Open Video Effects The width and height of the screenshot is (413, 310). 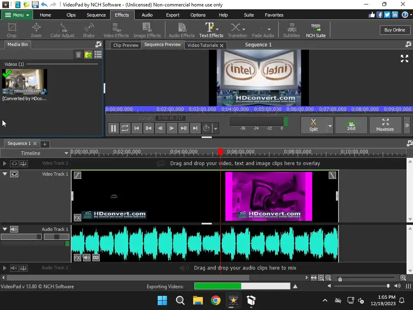tap(116, 30)
